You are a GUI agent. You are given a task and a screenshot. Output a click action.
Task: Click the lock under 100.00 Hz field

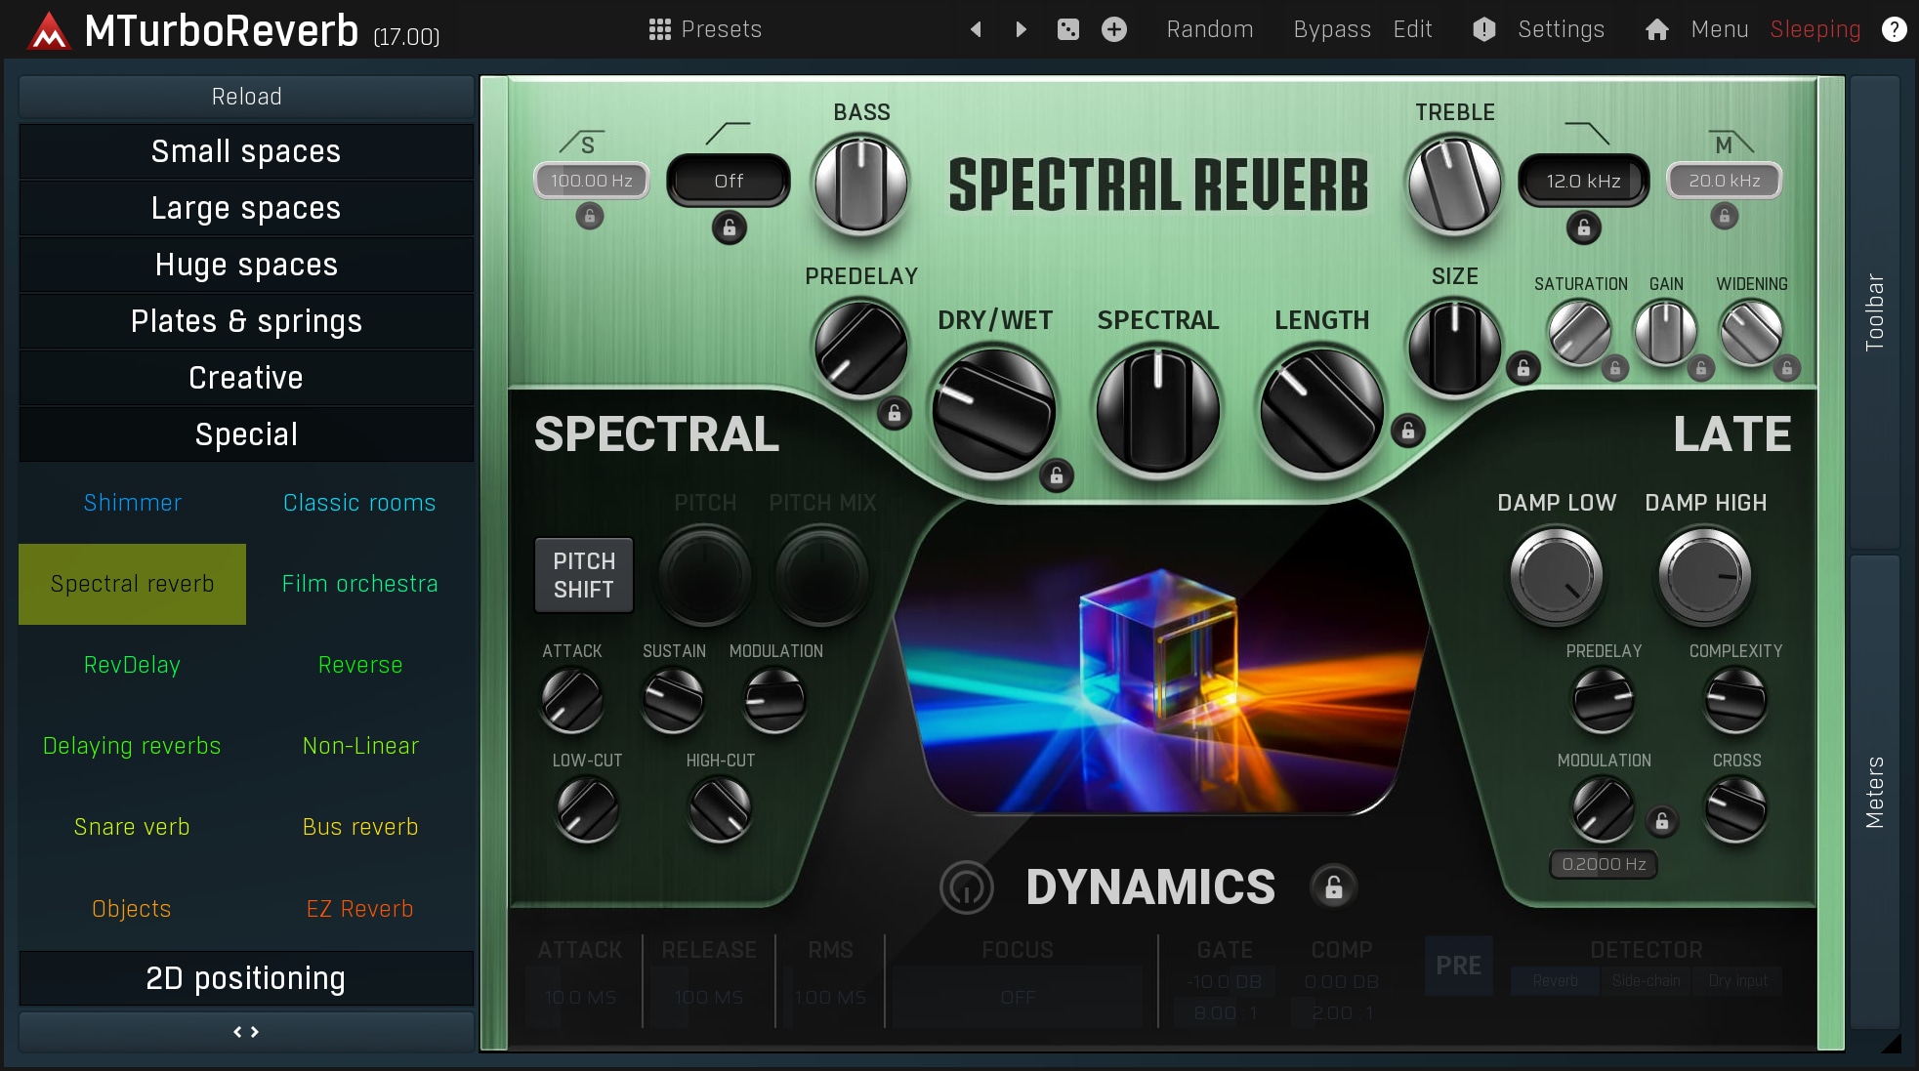coord(589,216)
